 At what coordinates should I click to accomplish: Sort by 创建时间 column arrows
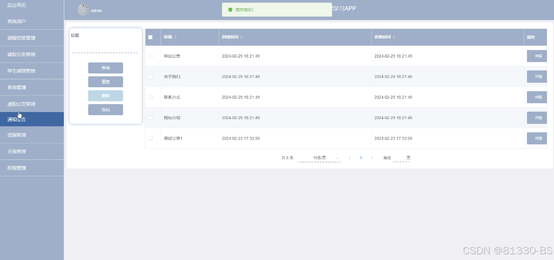(x=242, y=37)
